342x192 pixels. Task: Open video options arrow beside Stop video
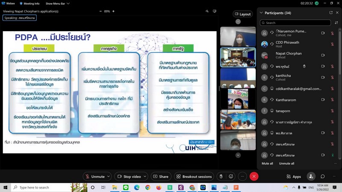coord(145,176)
